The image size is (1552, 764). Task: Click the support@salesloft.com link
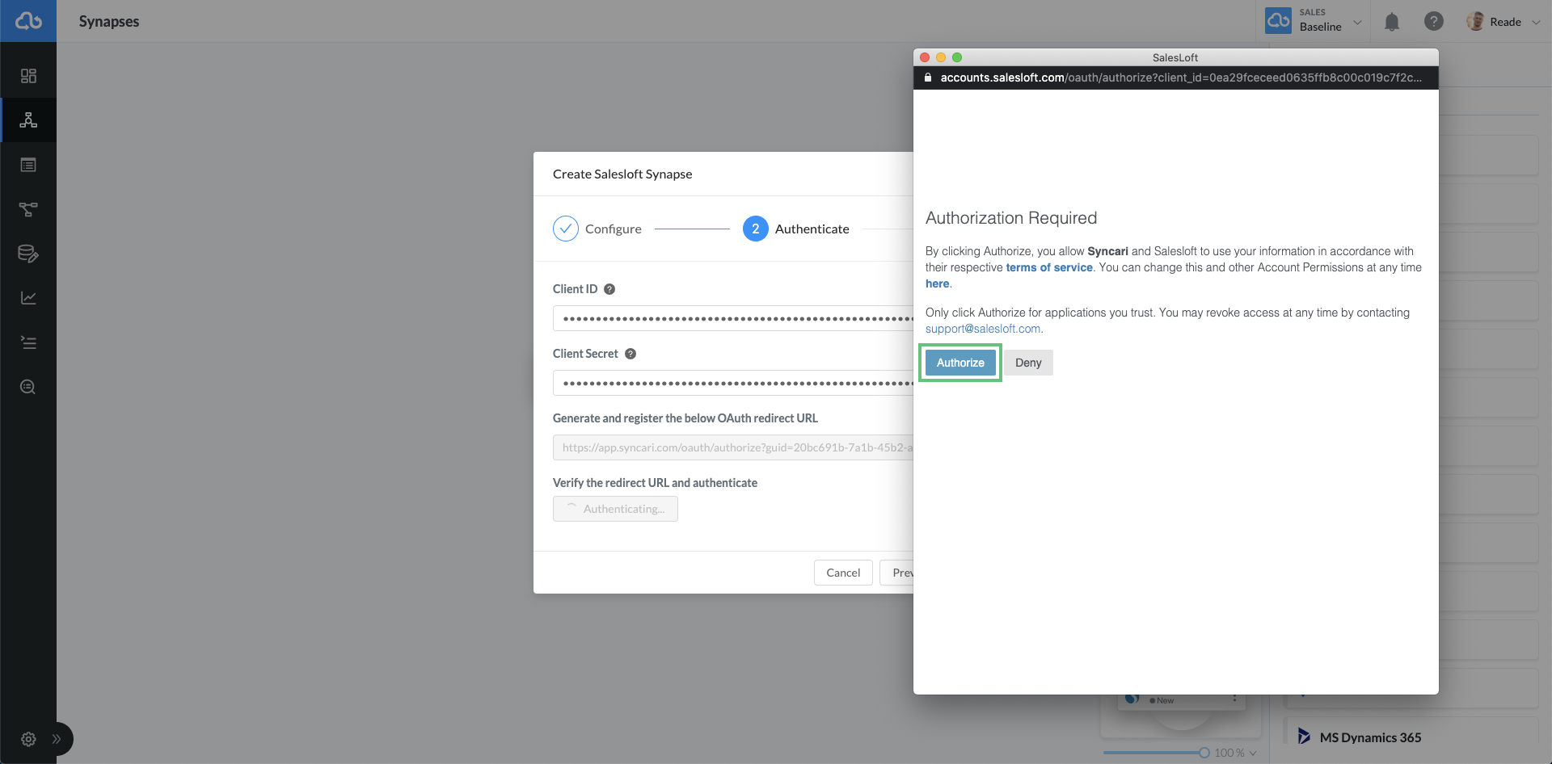[983, 329]
